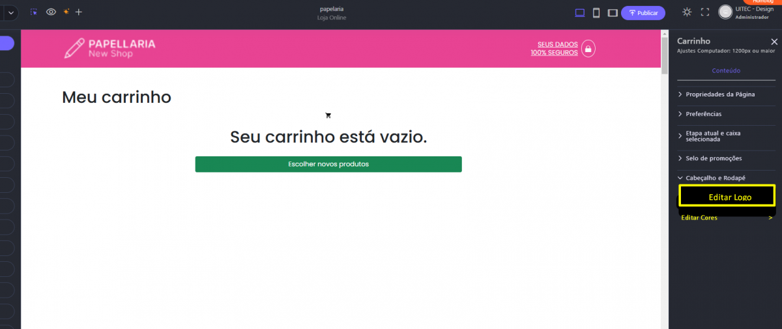The image size is (782, 329).
Task: Select the Conteúdo tab
Action: (x=726, y=70)
